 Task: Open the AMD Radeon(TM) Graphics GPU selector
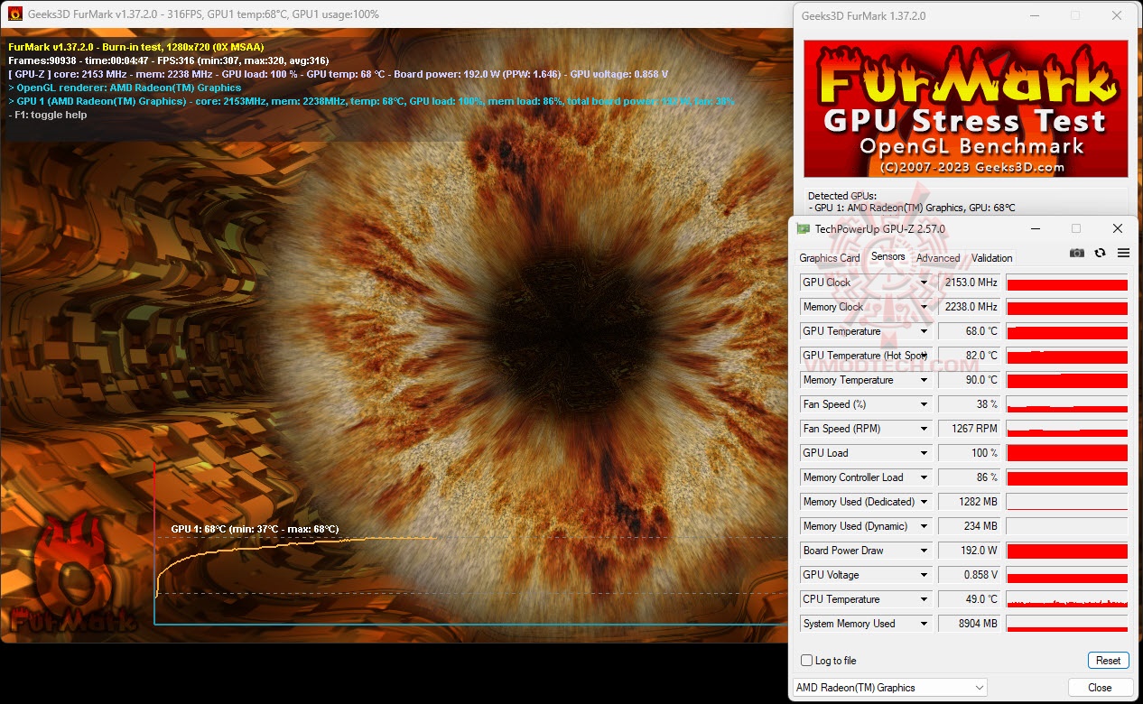click(x=889, y=688)
